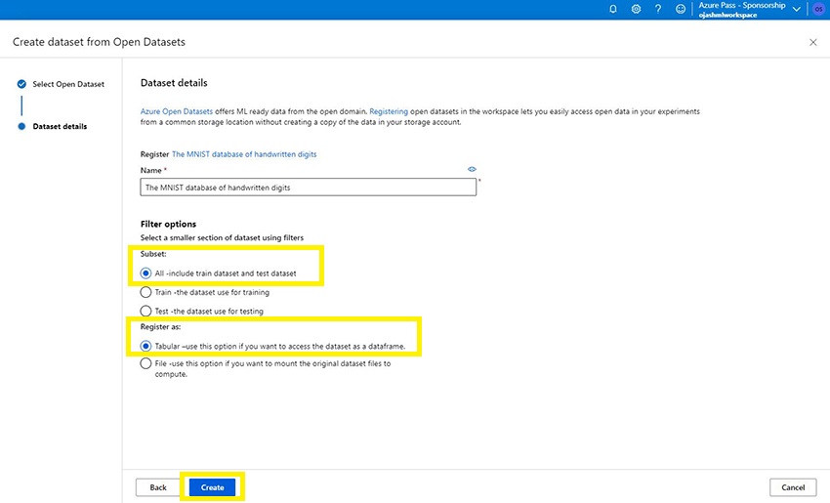Click the Filter options heading

click(x=168, y=224)
